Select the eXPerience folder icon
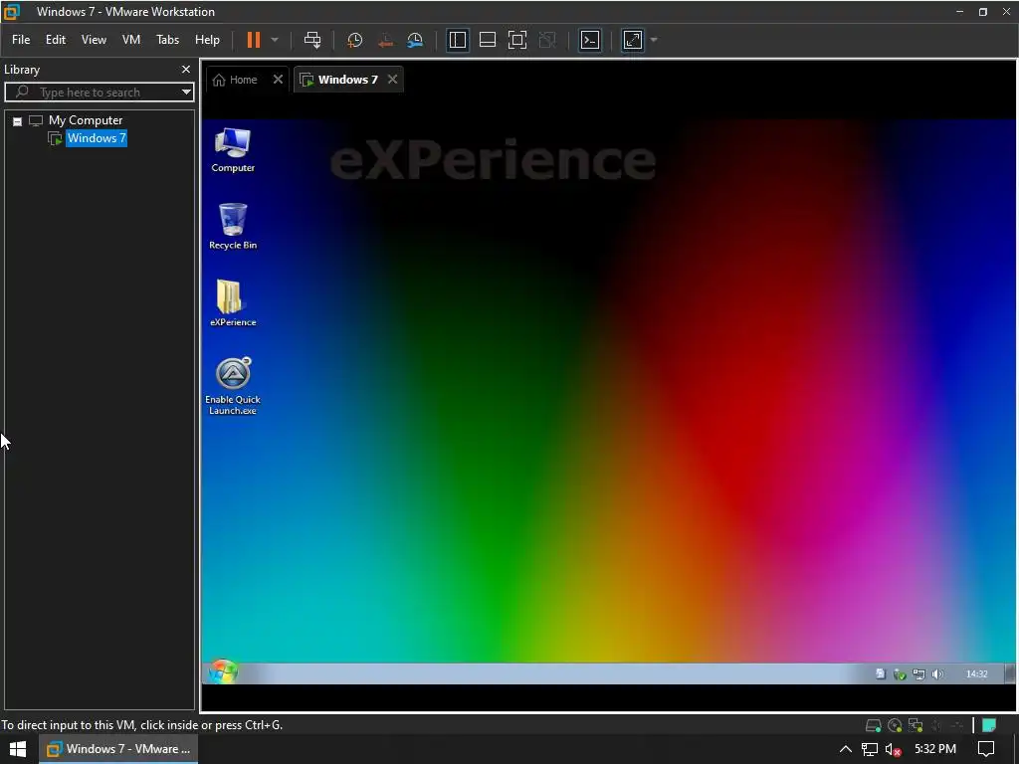This screenshot has height=764, width=1019. (233, 303)
